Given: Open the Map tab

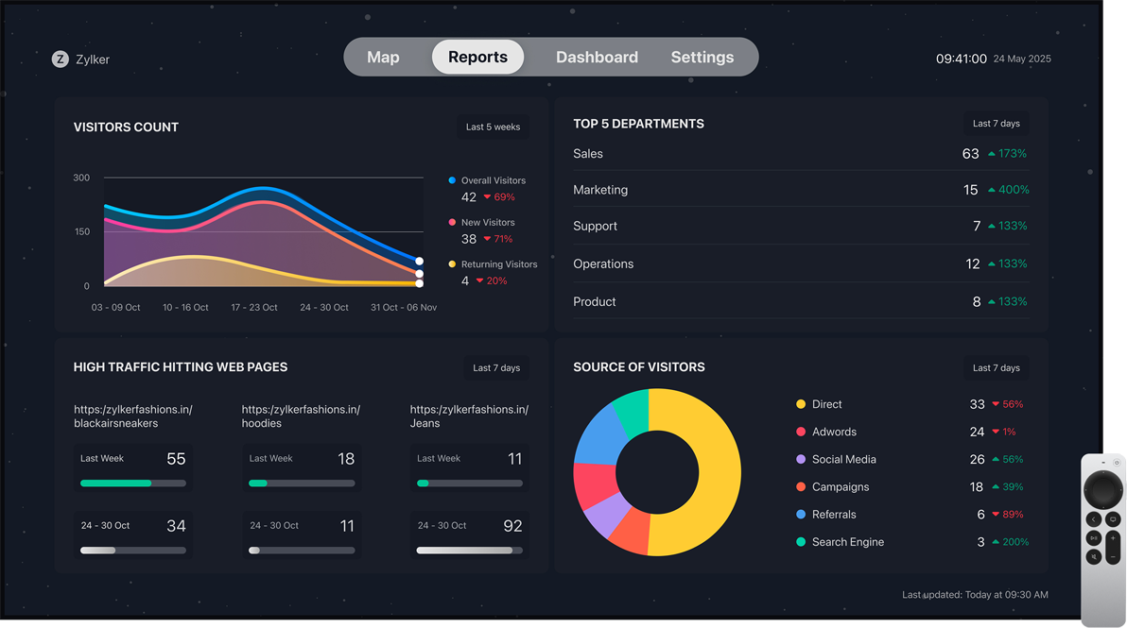Looking at the screenshot, I should (x=383, y=57).
